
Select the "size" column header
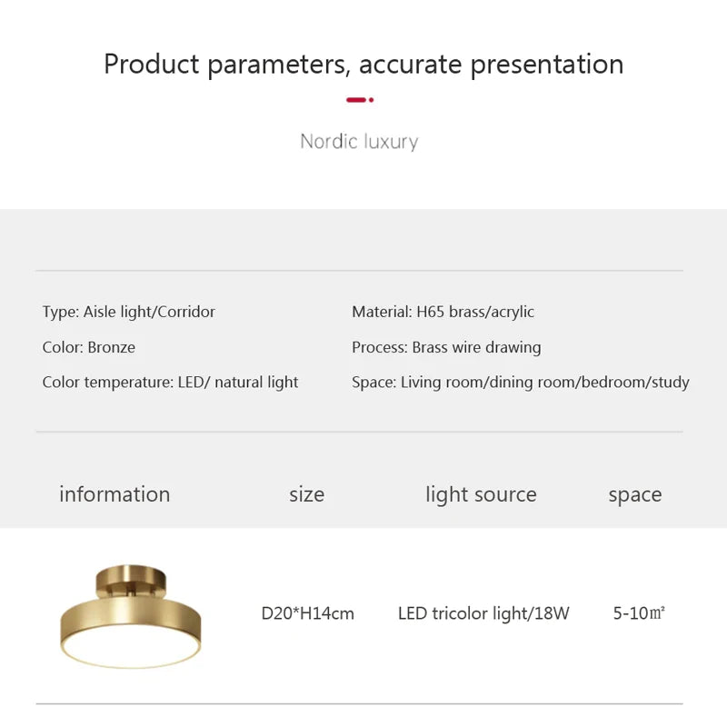pos(307,494)
